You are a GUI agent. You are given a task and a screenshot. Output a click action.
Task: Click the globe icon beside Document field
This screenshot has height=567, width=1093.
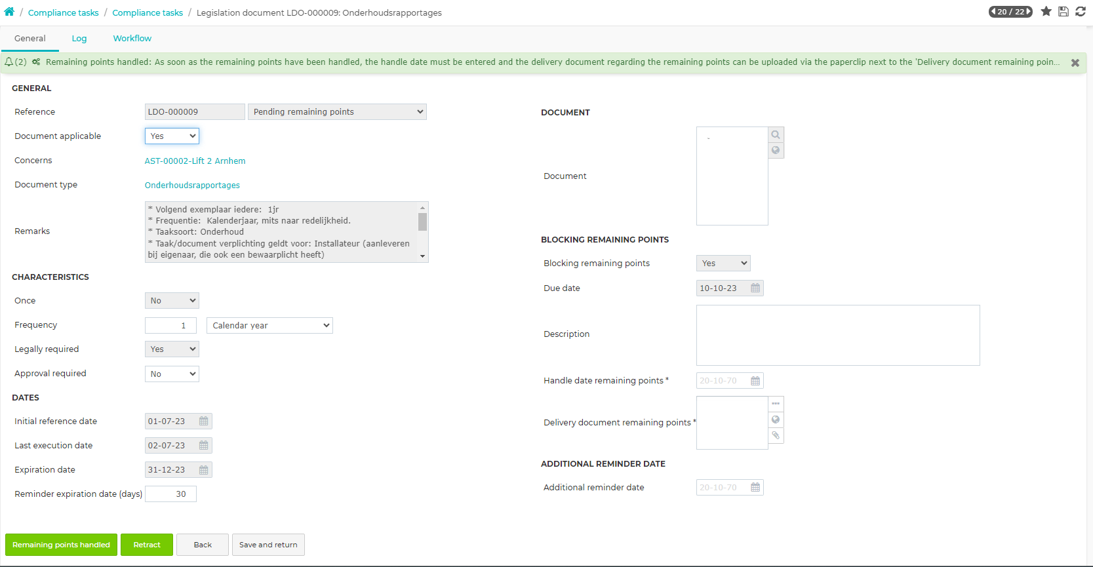(x=776, y=151)
